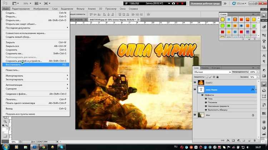Click the new adjustment layer icon in the layers panel footer
The width and height of the screenshot is (268, 150).
(239, 140)
